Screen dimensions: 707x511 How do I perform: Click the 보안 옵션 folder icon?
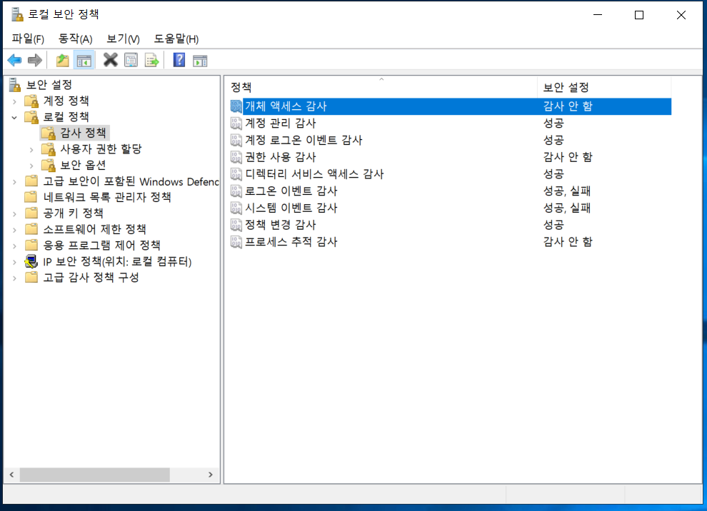49,166
